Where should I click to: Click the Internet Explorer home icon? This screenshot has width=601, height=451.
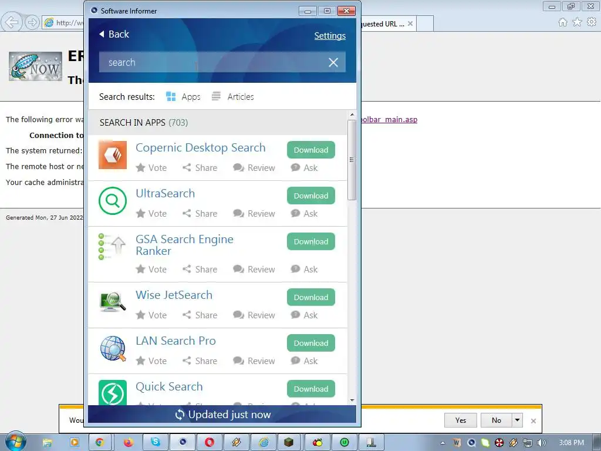pyautogui.click(x=563, y=22)
